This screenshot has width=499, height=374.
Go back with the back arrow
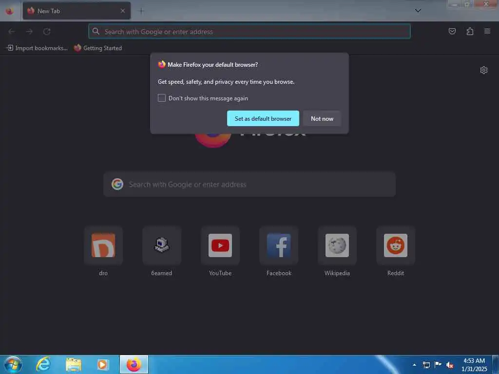tap(12, 32)
